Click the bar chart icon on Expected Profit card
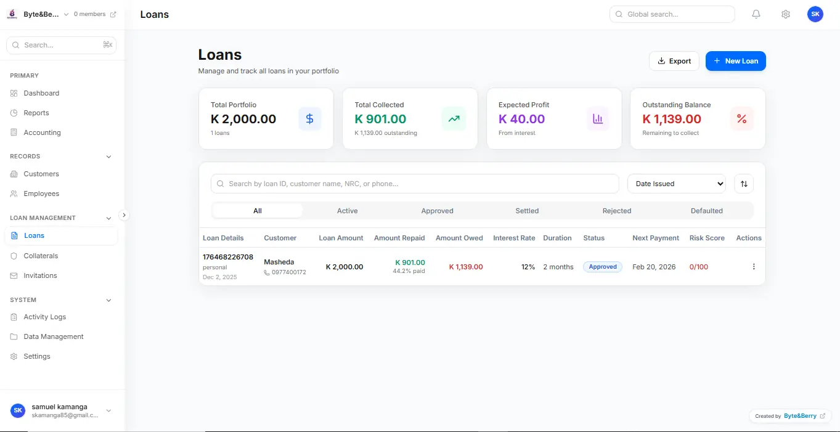The image size is (840, 432). 598,118
